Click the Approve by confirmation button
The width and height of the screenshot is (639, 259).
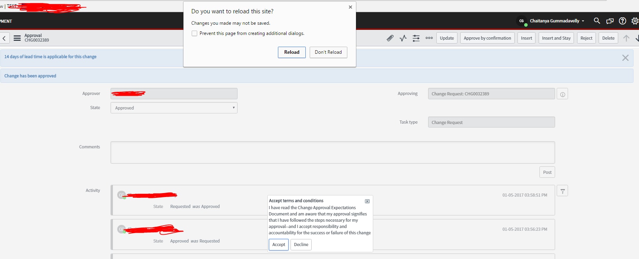487,38
